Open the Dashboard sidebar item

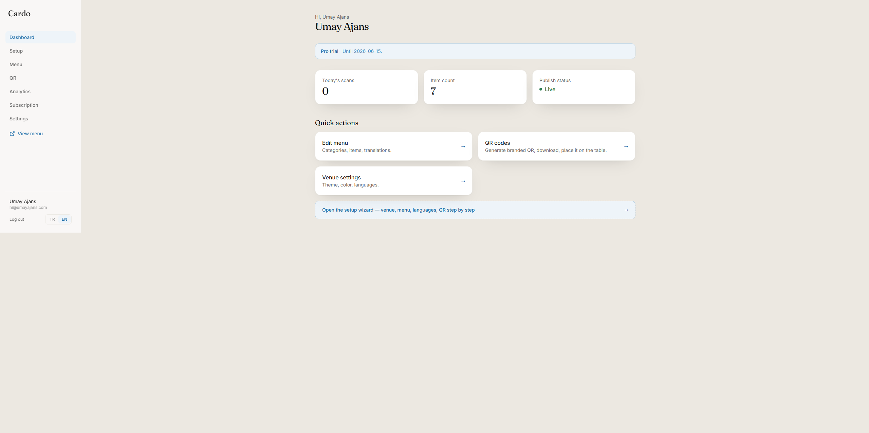40,37
